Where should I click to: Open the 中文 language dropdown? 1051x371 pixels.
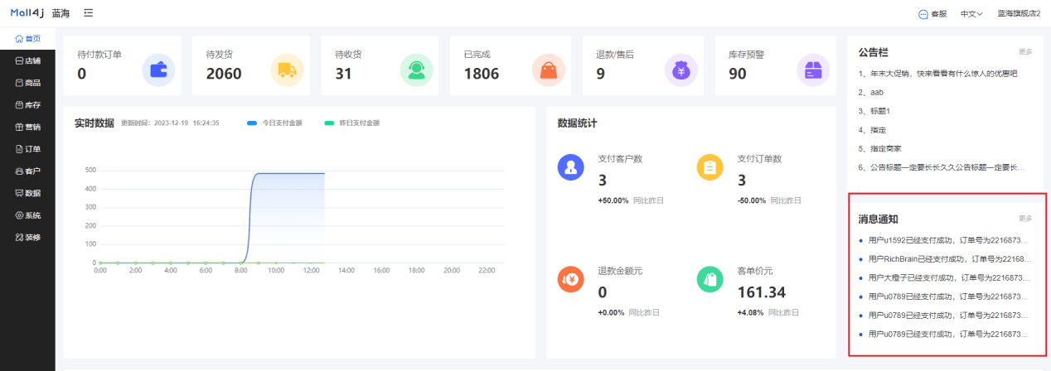(x=971, y=14)
